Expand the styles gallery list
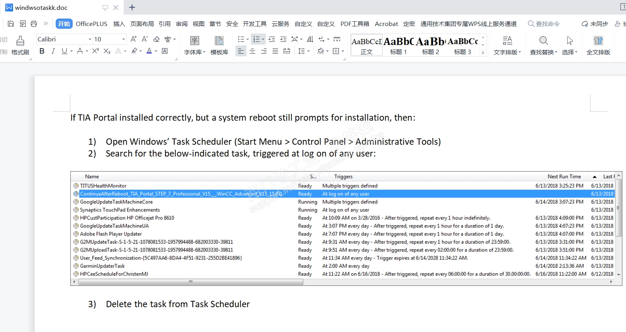Screen dimensions: 626x332 [x=483, y=52]
